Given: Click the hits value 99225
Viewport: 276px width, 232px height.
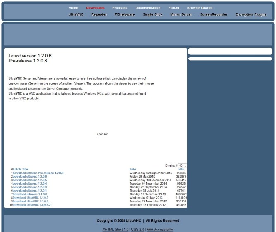Looking at the screenshot, I should pyautogui.click(x=181, y=183).
